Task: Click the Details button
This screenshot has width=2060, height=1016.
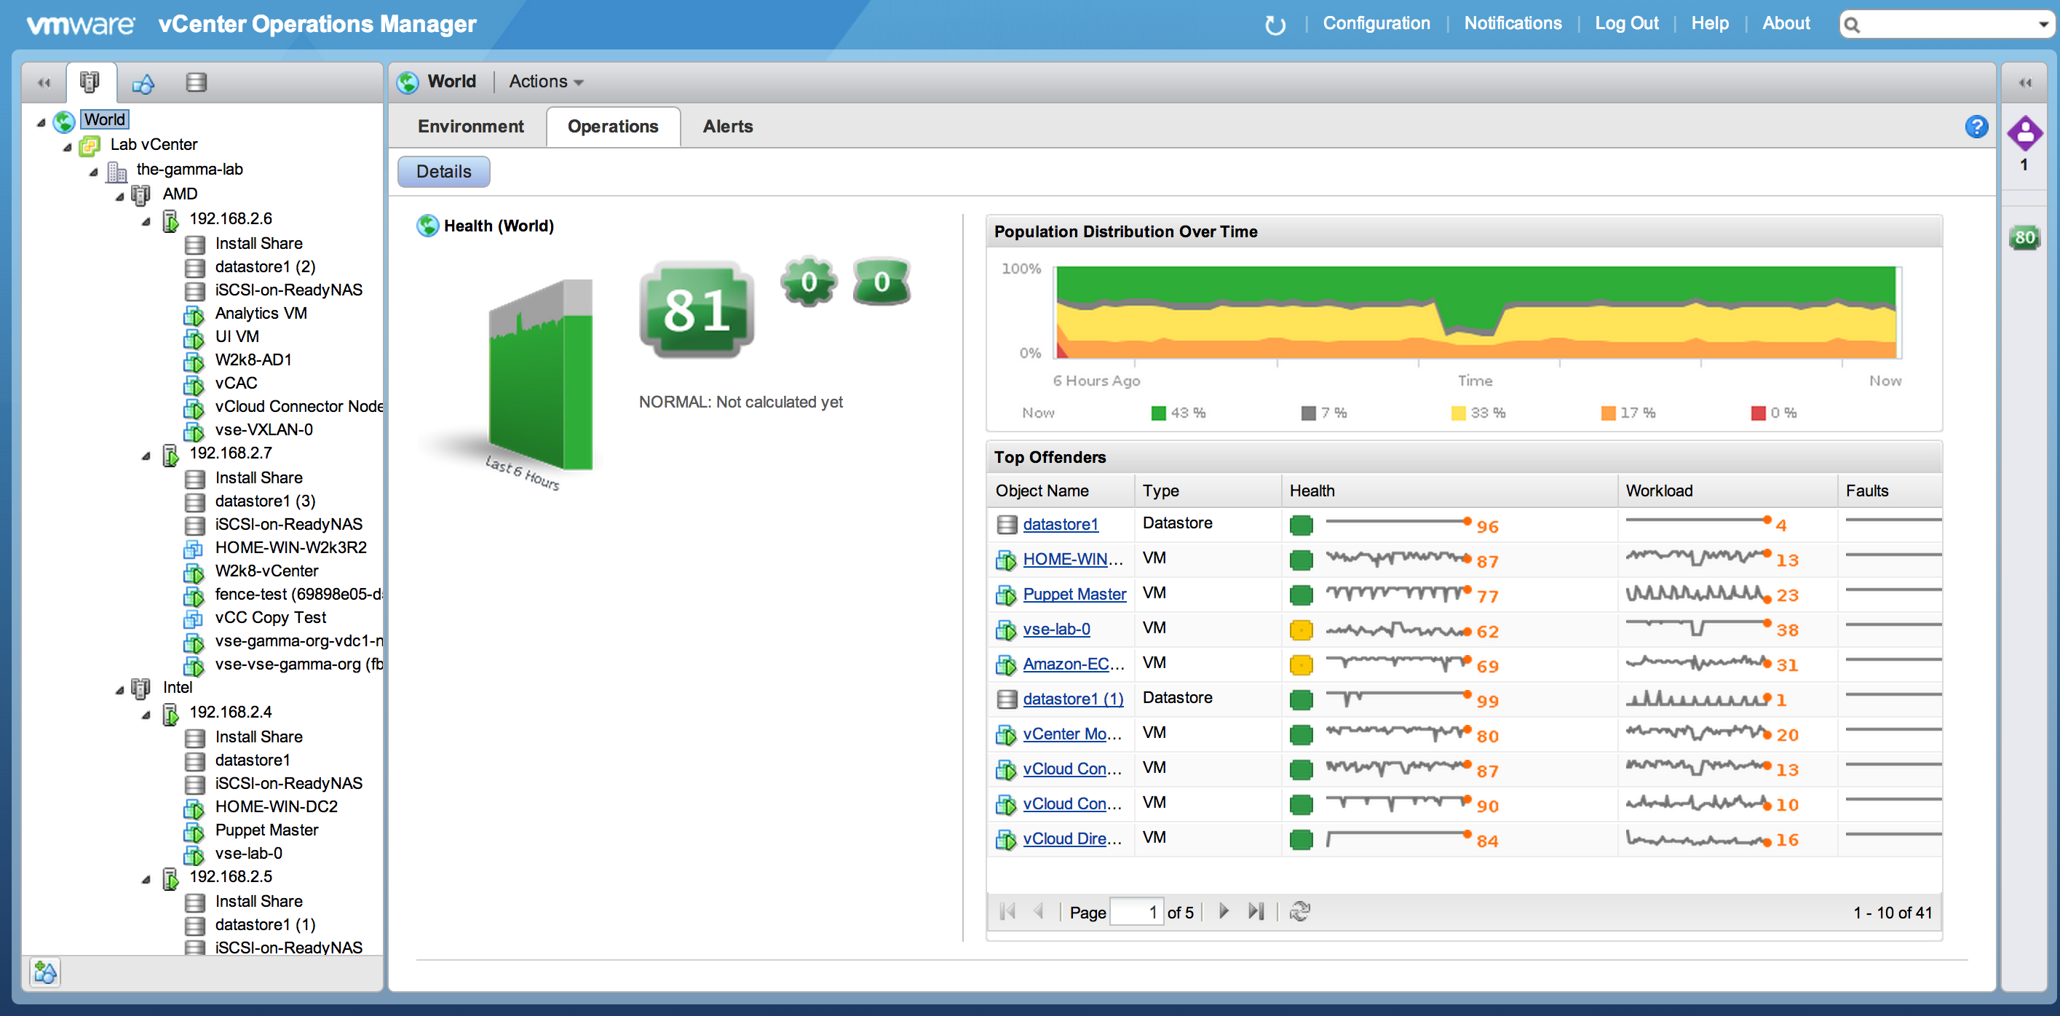Action: pyautogui.click(x=444, y=171)
